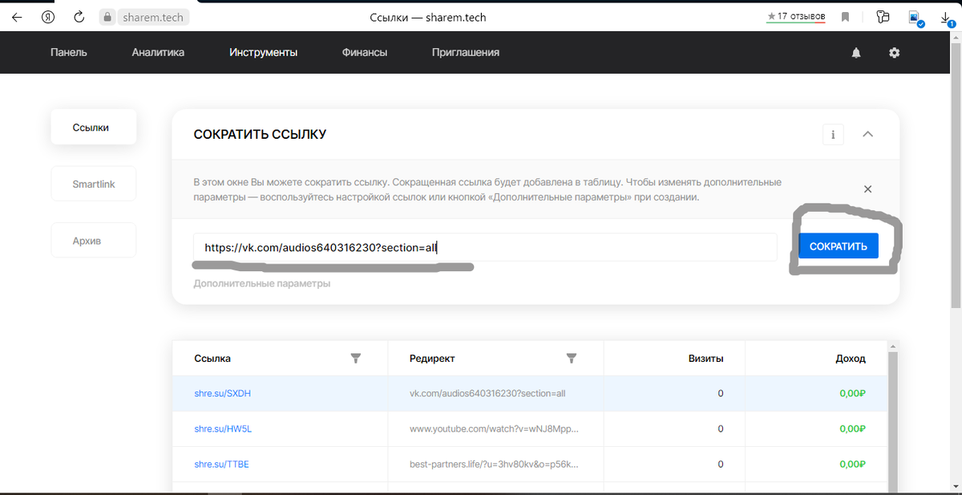The height and width of the screenshot is (495, 962).
Task: Click the 0,00₽ income in HW5L row
Action: (x=852, y=429)
